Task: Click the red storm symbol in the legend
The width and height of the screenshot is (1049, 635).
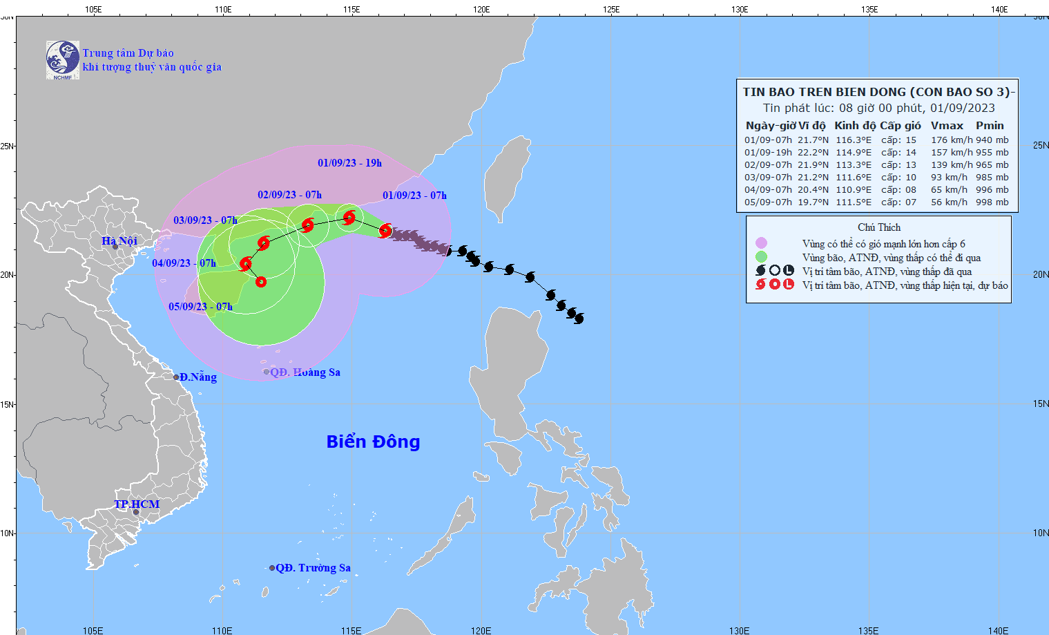Action: click(x=761, y=284)
